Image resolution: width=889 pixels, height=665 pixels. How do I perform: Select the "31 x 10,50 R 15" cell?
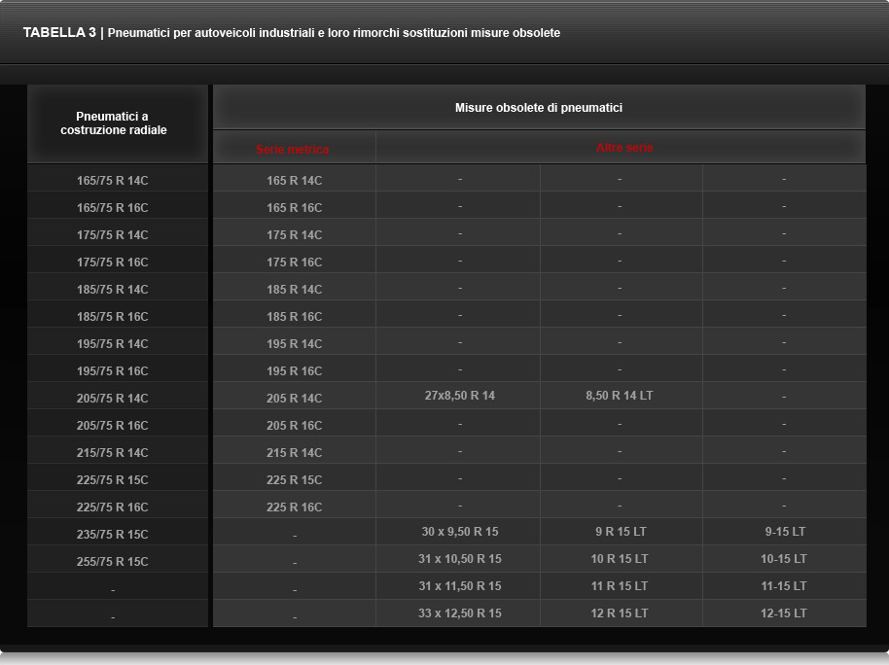pos(460,558)
